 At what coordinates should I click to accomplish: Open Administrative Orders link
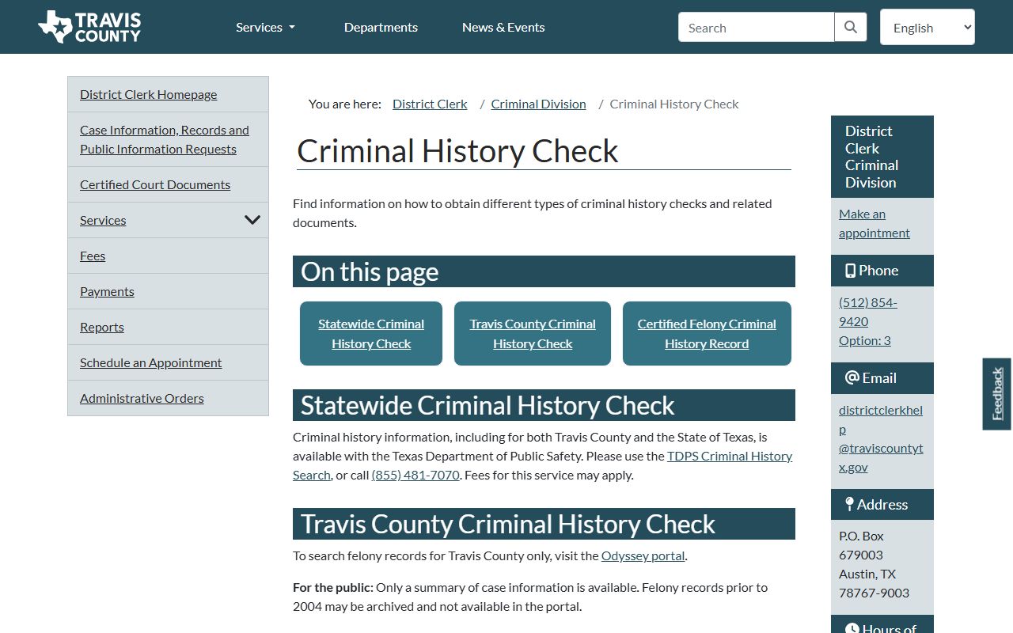pos(142,398)
